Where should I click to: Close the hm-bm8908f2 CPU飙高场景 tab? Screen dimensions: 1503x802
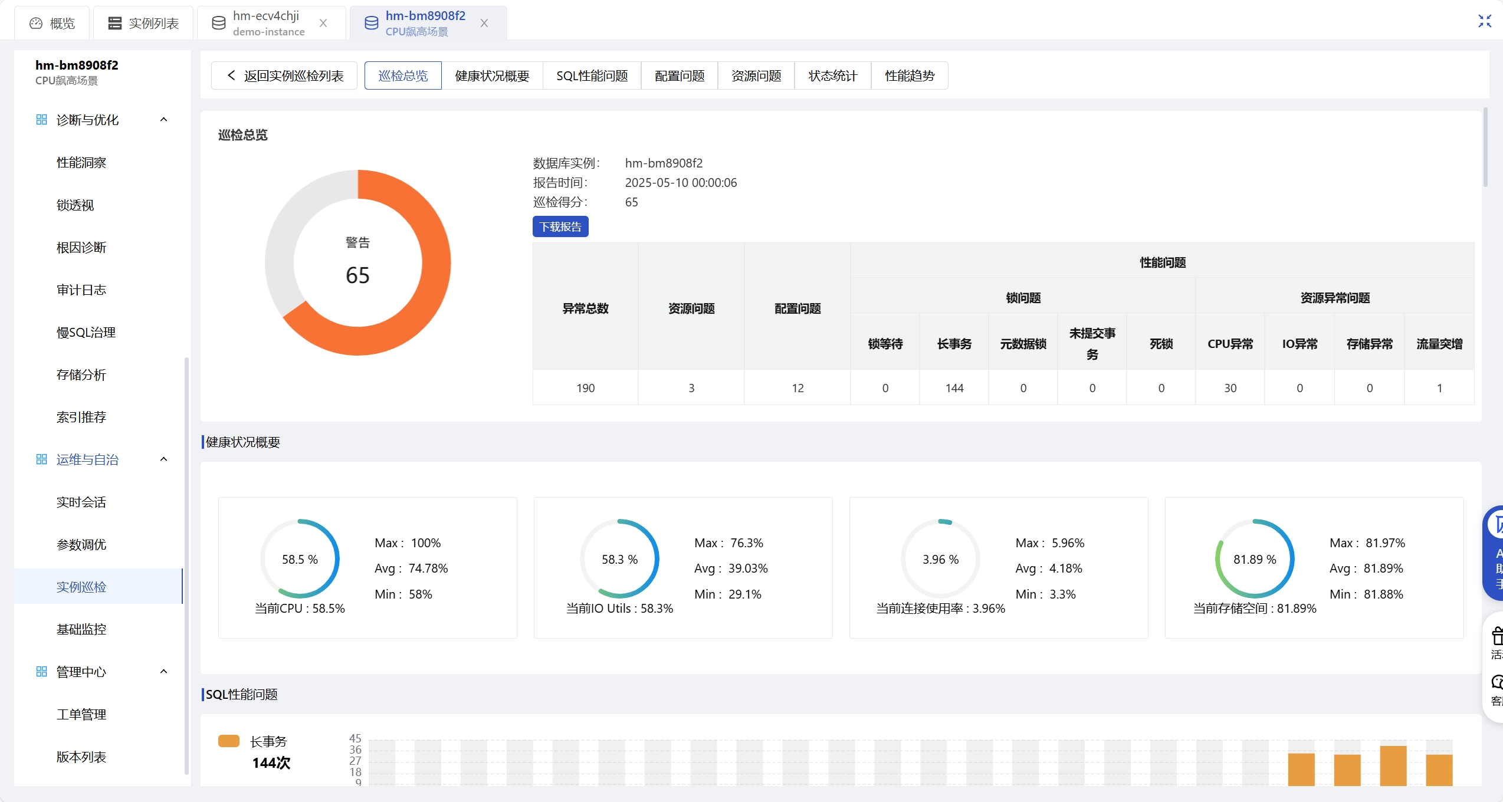coord(484,23)
